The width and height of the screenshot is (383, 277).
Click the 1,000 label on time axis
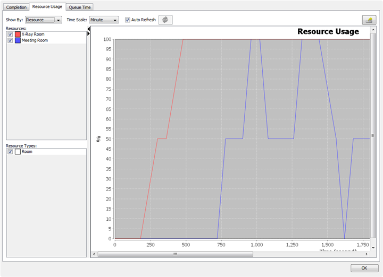click(x=257, y=245)
